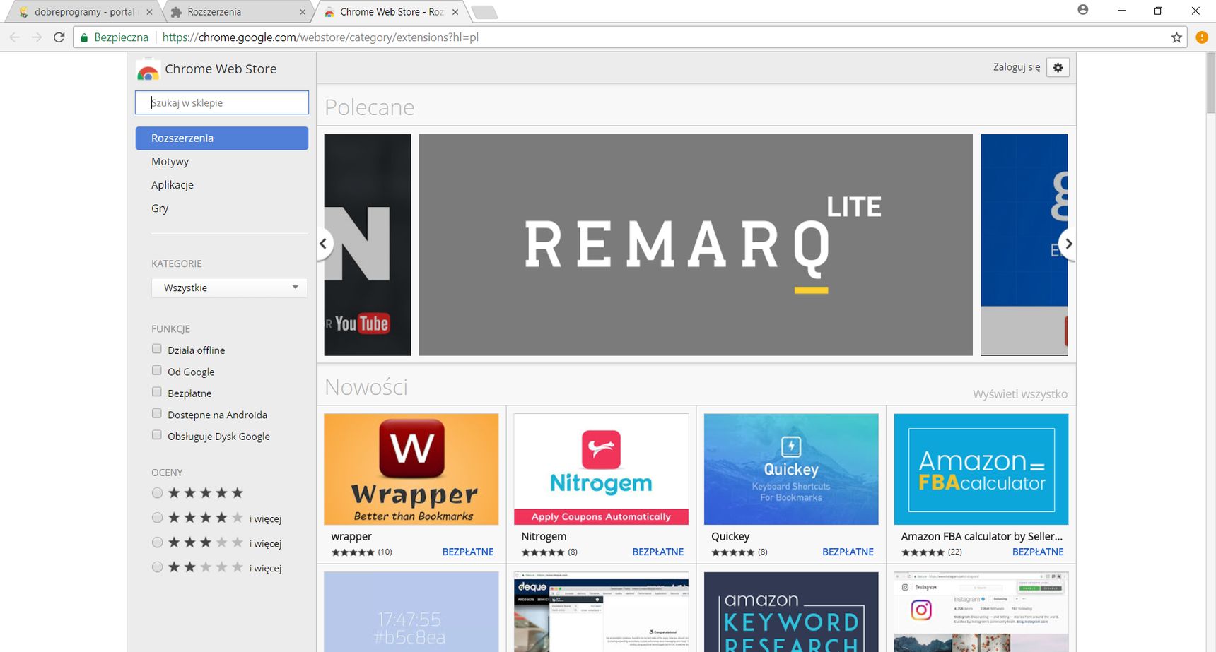Select four stars and more rating
The image size is (1216, 652).
click(157, 518)
